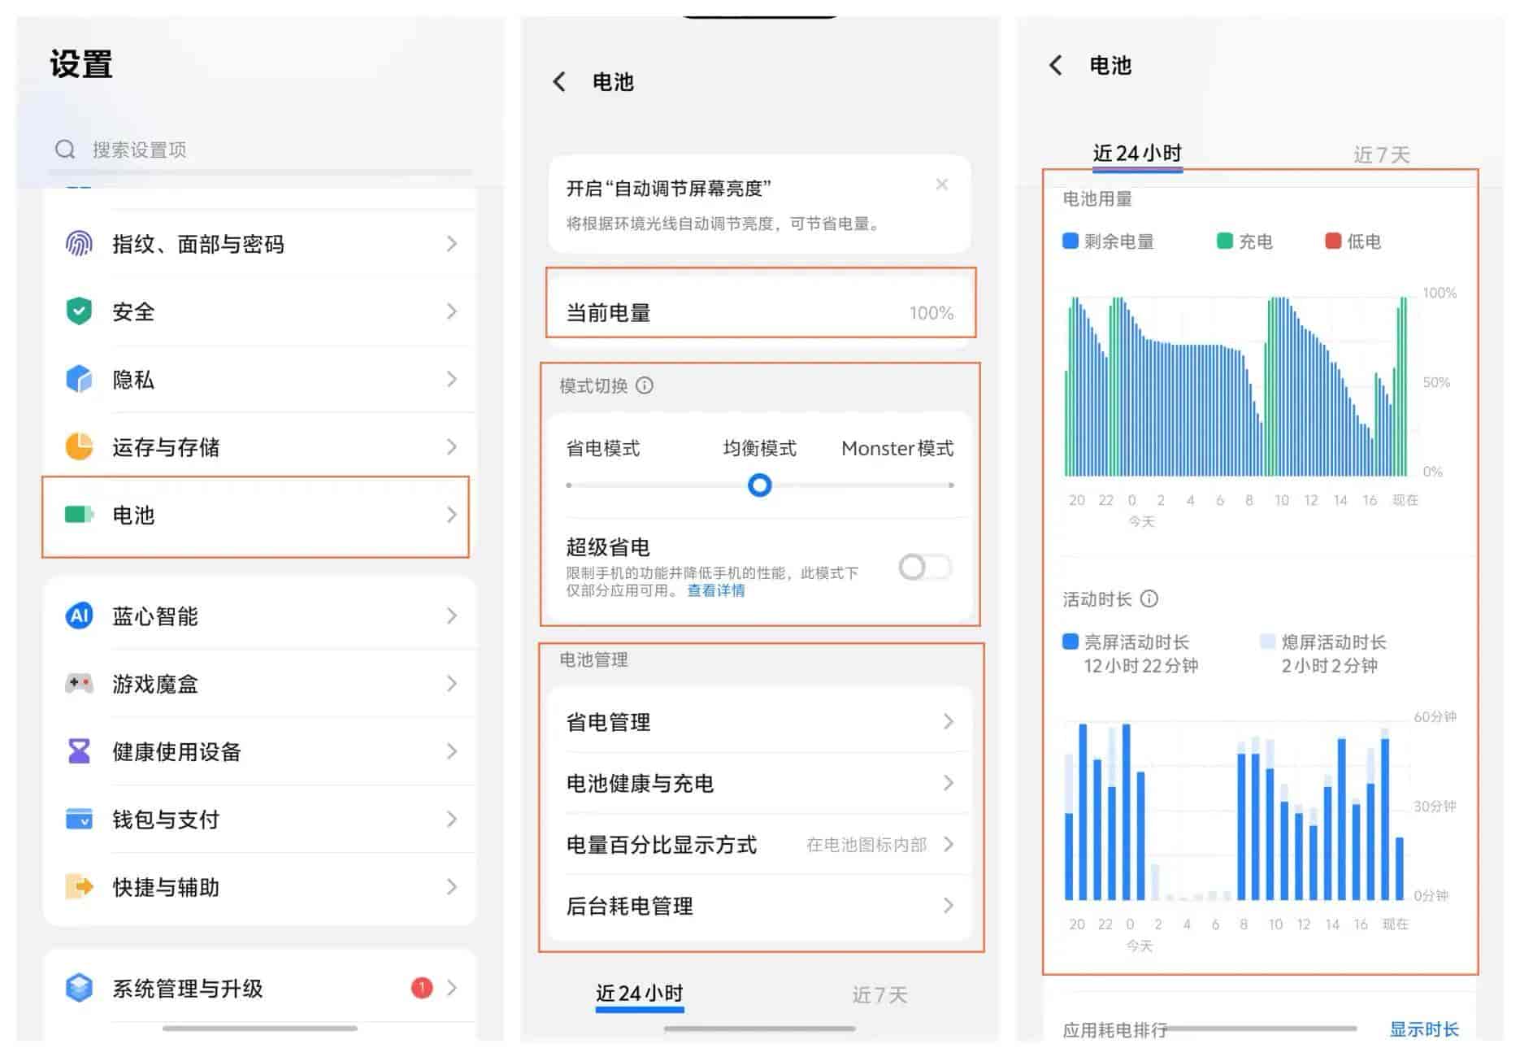This screenshot has width=1520, height=1057.
Task: Tap the green shield 安全 icon
Action: [79, 311]
